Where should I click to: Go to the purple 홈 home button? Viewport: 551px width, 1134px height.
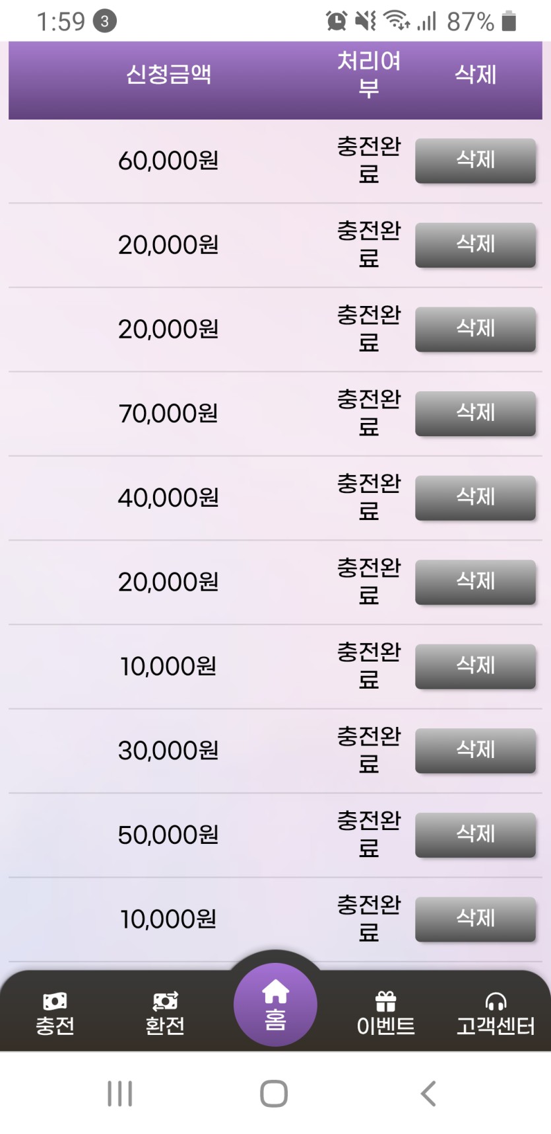pyautogui.click(x=275, y=1004)
